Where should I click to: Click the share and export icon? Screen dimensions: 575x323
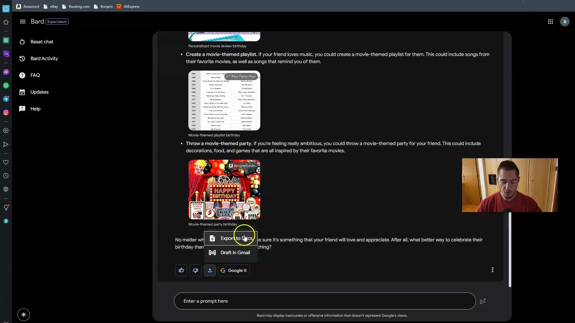pos(210,270)
